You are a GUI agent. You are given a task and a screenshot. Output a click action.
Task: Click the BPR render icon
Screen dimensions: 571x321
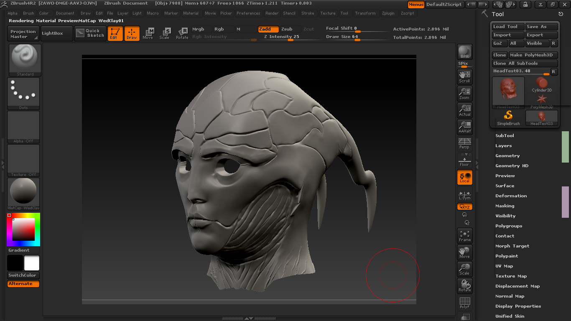(464, 52)
